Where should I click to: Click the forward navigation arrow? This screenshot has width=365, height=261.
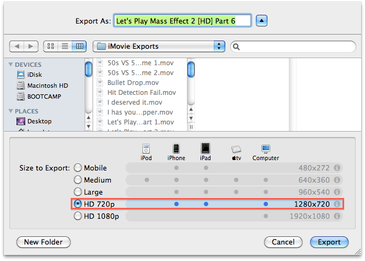click(31, 46)
